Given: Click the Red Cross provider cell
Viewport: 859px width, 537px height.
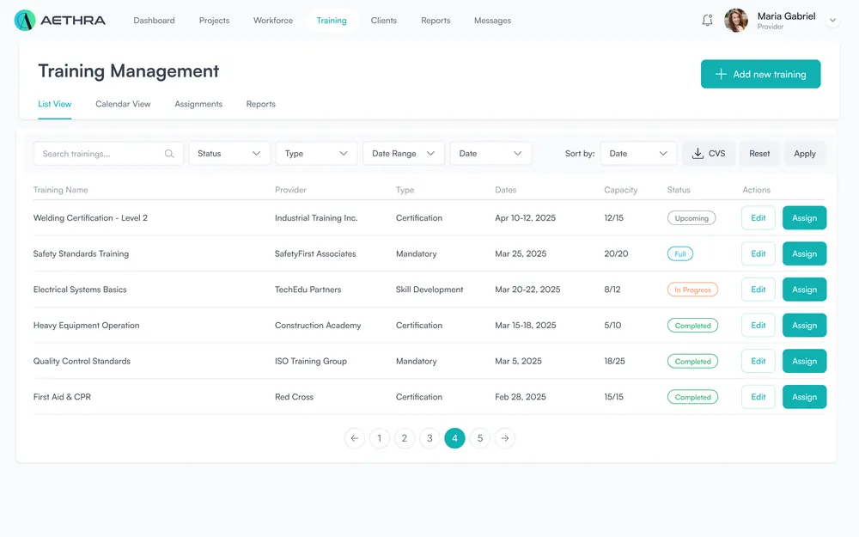Looking at the screenshot, I should click(294, 397).
